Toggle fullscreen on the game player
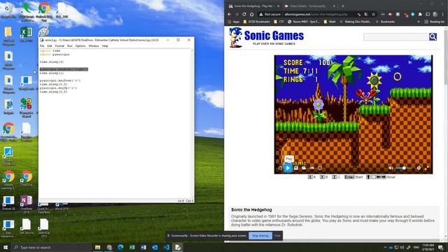Image resolution: width=448 pixels, height=252 pixels. pos(426,168)
